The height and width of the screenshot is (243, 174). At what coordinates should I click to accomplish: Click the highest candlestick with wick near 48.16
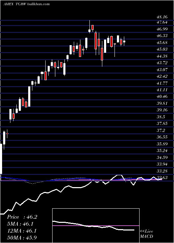click(x=89, y=27)
